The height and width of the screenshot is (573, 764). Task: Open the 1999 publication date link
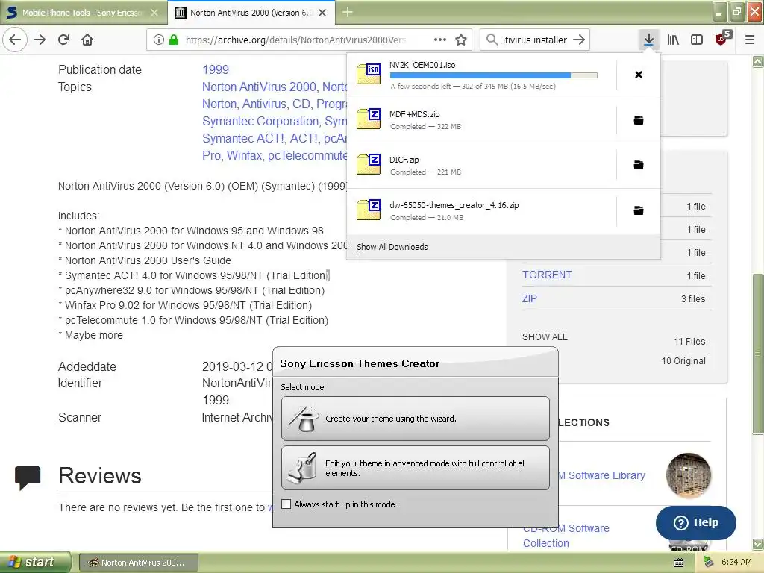point(216,69)
